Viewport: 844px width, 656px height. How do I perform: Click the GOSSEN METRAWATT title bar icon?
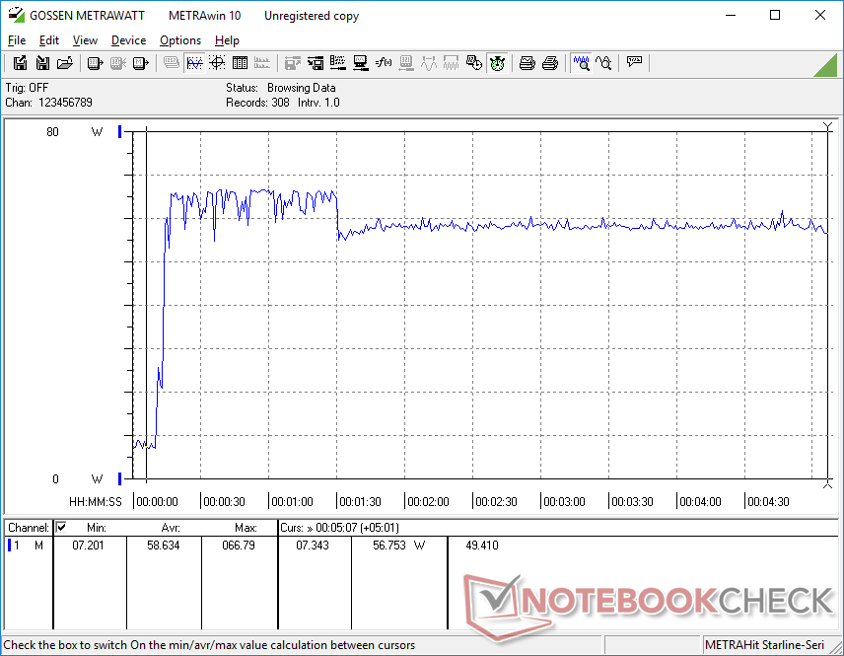(16, 15)
